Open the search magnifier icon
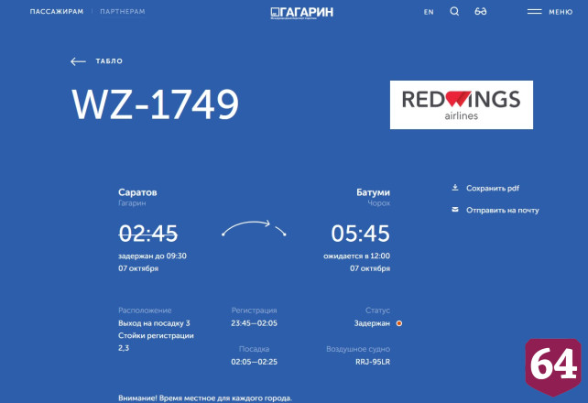This screenshot has height=403, width=588. [454, 12]
